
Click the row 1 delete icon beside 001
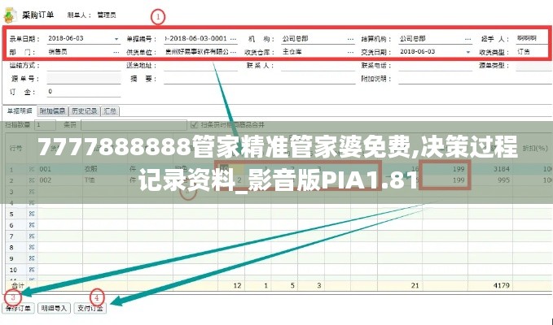pyautogui.click(x=32, y=169)
